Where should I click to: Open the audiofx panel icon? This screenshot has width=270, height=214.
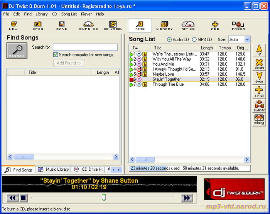click(x=259, y=106)
